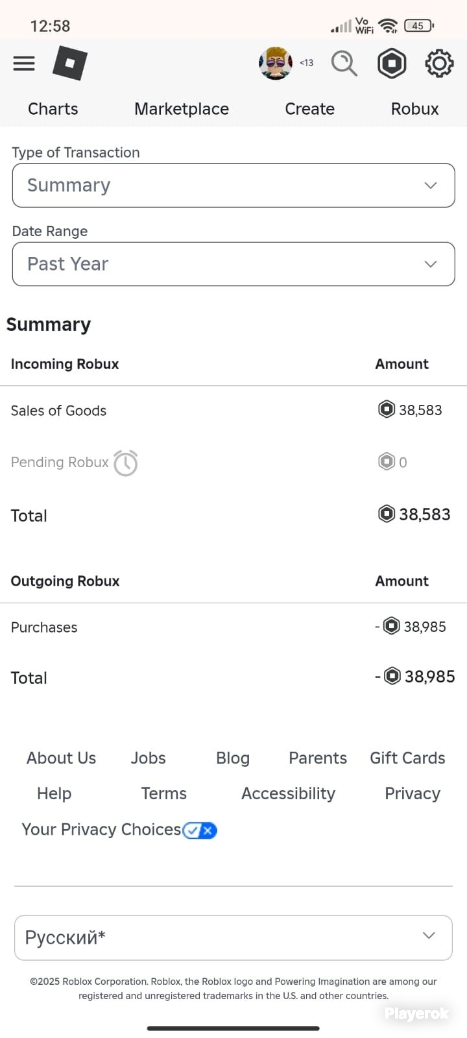Open the Gift Cards footer link

coord(407,758)
